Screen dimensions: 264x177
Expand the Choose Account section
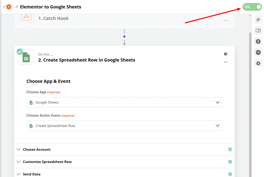coord(37,149)
